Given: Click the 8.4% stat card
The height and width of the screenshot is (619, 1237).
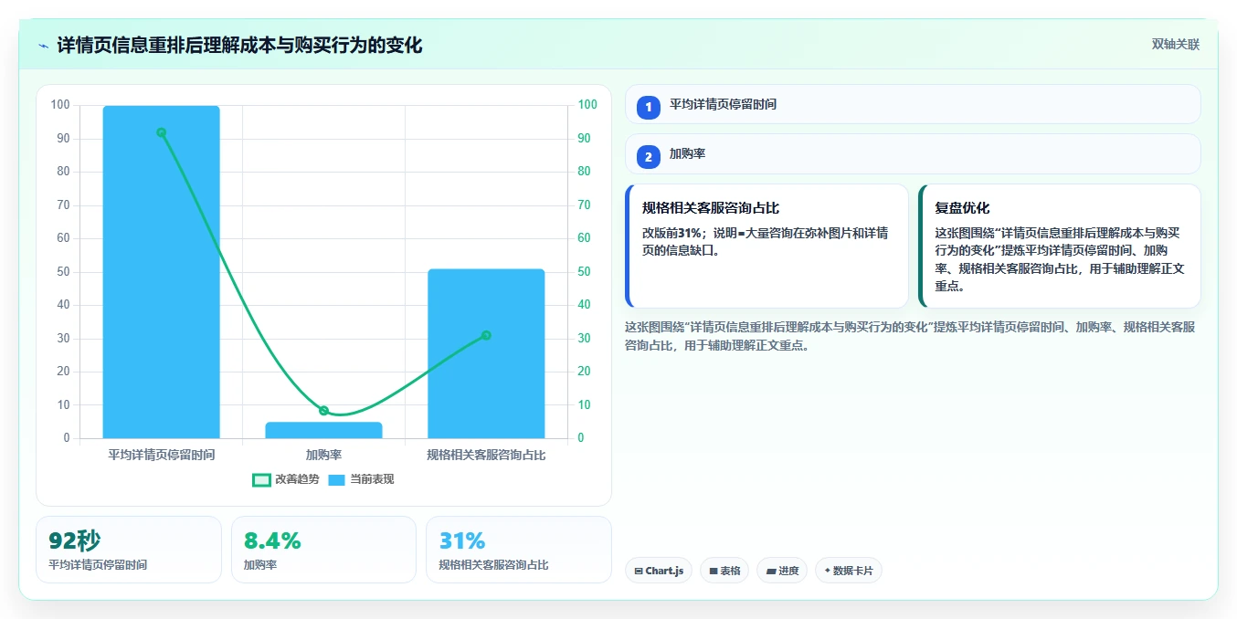Looking at the screenshot, I should (323, 550).
